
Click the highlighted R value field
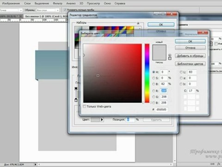point(164,91)
